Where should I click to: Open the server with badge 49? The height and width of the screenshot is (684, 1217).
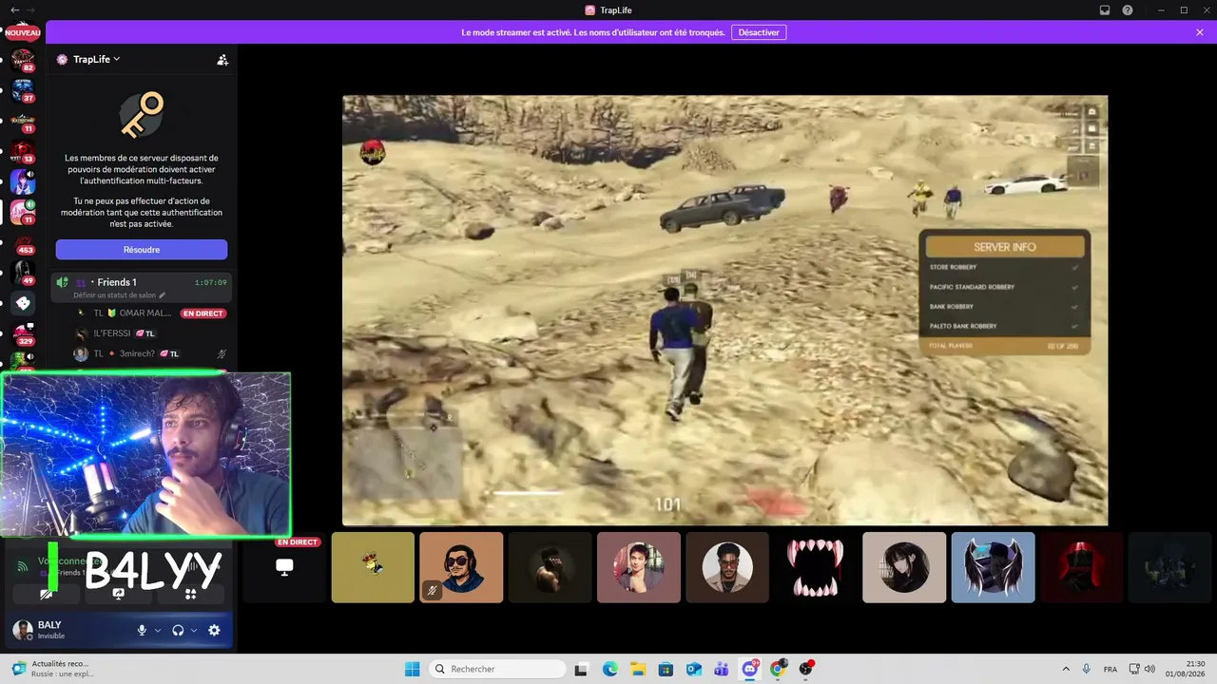coord(23,274)
